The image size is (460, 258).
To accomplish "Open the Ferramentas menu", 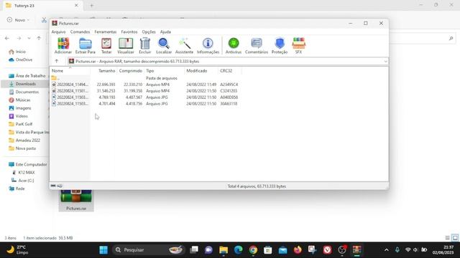I will (106, 32).
